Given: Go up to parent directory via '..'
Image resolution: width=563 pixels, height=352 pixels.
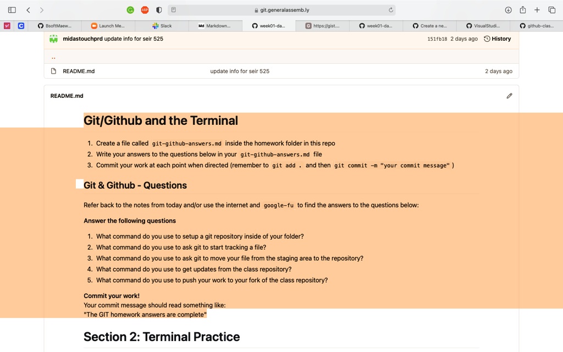Looking at the screenshot, I should tap(53, 57).
